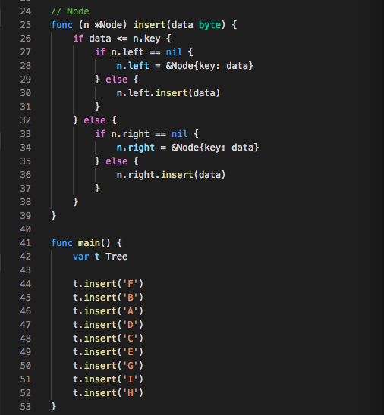Click '&Node{key: data}' on line 28

(209, 66)
